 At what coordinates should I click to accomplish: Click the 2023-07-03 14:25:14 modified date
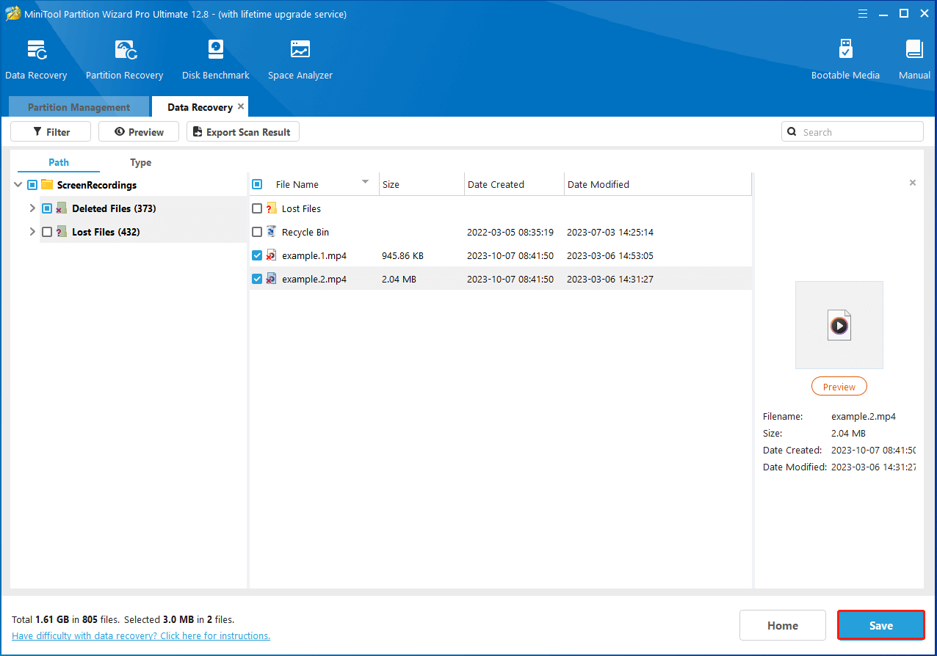click(x=610, y=232)
